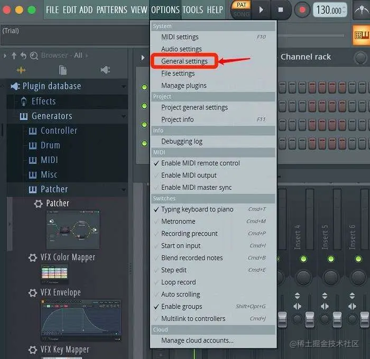Toggle Typing keyboard to piano

213,209
